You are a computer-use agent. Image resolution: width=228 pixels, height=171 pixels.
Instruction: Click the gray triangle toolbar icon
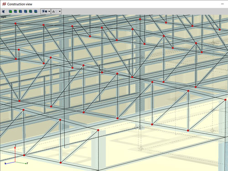pos(53,11)
